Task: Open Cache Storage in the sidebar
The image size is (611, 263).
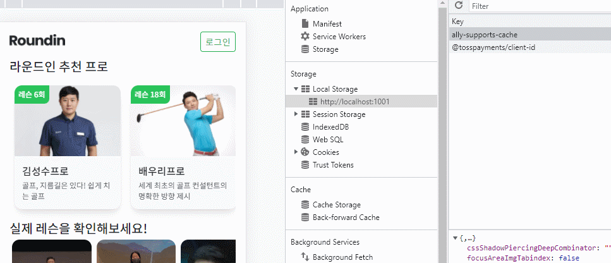Action: (337, 205)
